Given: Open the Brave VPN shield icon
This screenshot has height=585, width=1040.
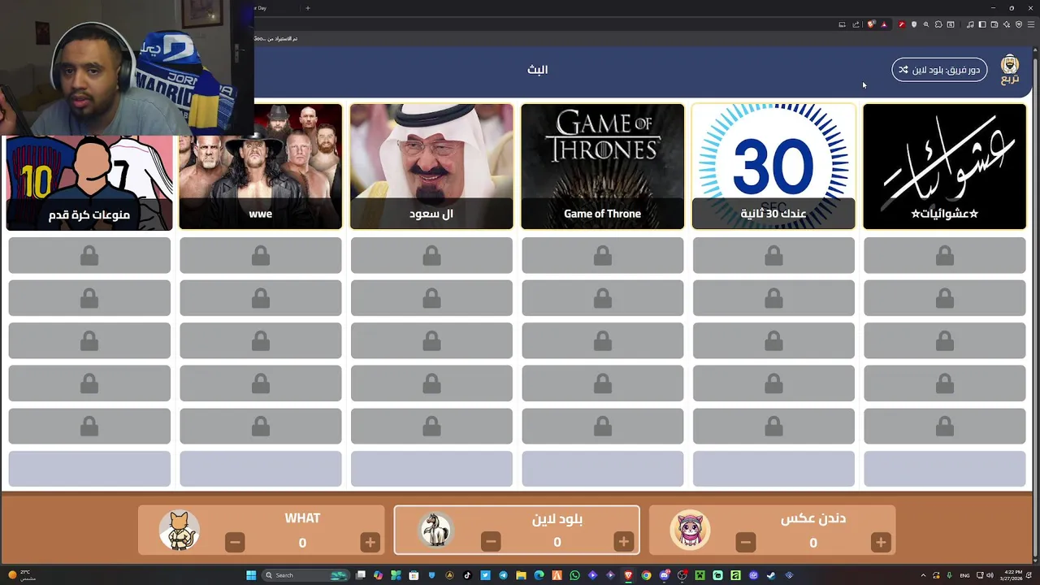Looking at the screenshot, I should 1019,24.
